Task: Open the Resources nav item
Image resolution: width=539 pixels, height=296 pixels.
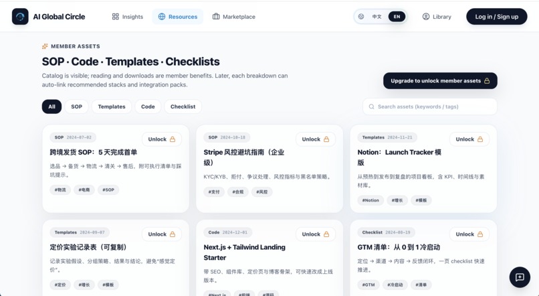Action: click(x=178, y=17)
